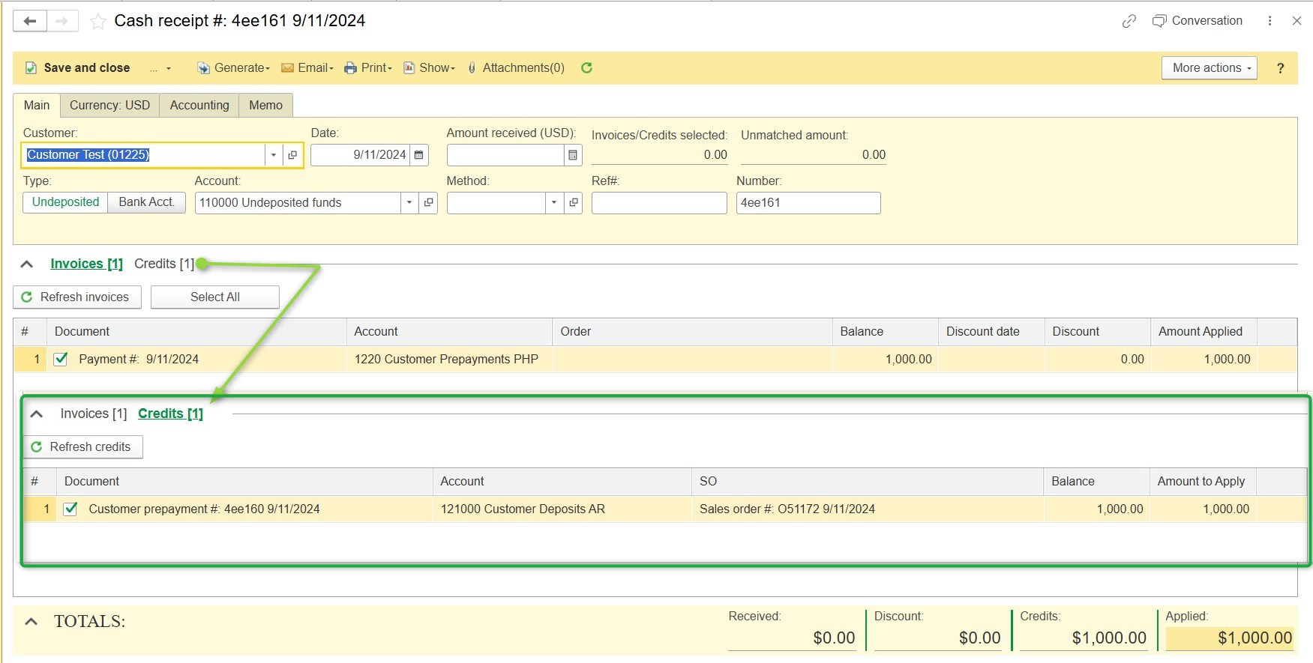1313x663 pixels.
Task: Open Attachments(0)
Action: (x=516, y=67)
